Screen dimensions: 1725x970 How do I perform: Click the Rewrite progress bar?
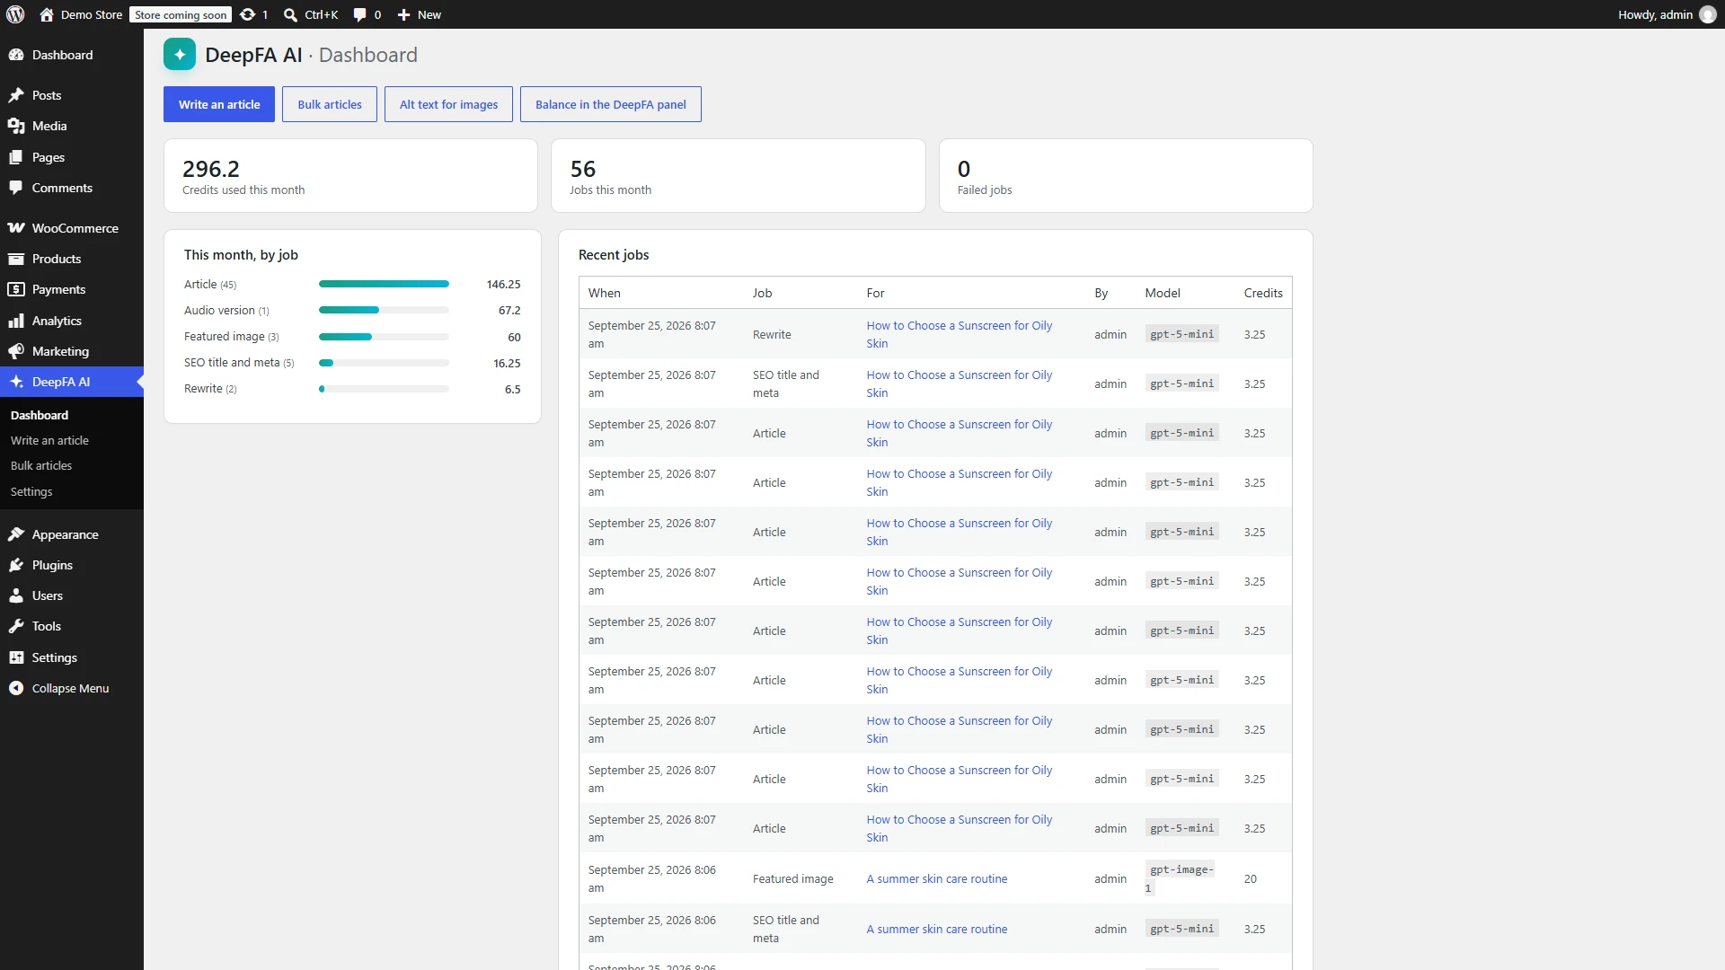click(384, 389)
